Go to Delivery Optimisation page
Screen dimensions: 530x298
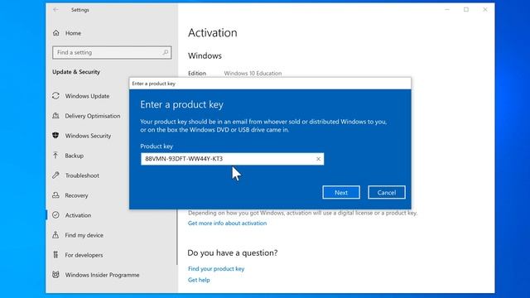93,116
